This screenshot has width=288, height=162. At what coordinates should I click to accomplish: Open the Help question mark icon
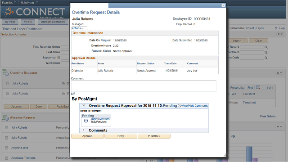click(276, 28)
